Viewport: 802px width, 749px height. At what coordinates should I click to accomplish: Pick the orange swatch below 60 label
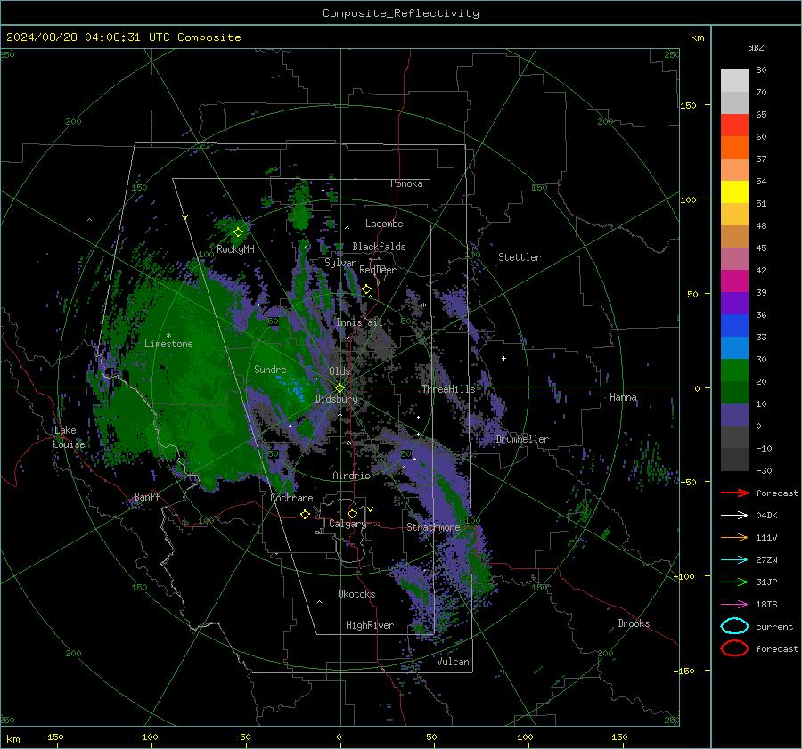734,147
